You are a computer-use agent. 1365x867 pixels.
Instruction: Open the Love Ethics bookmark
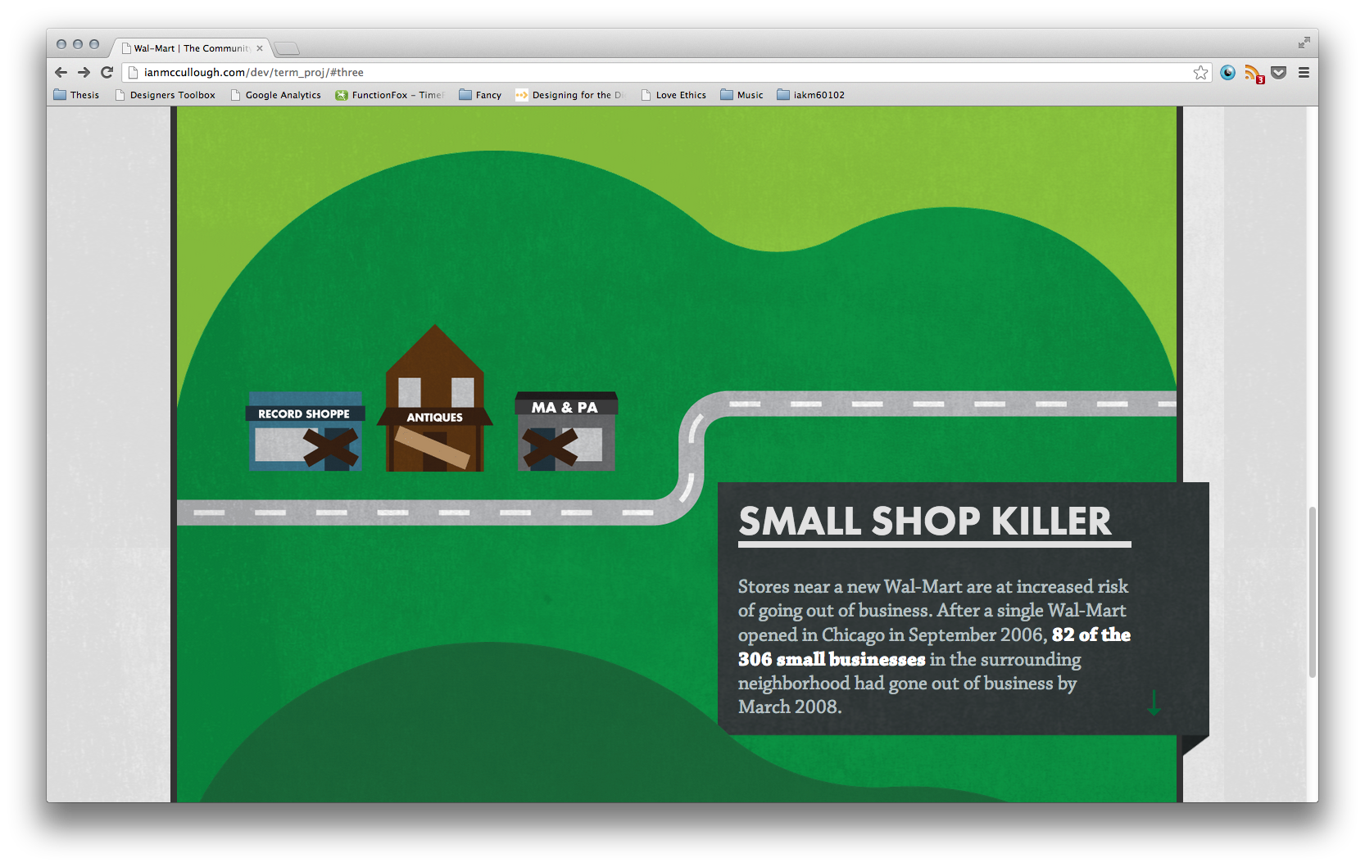point(673,95)
